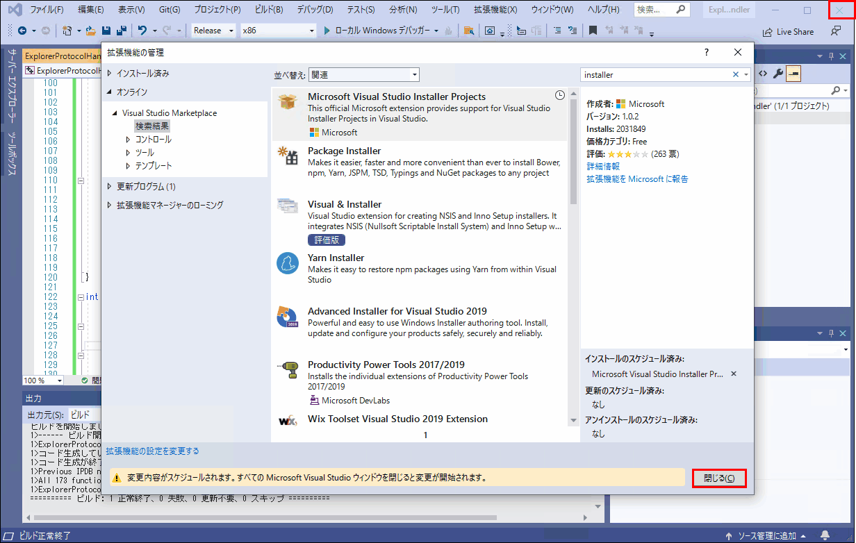Image resolution: width=856 pixels, height=543 pixels.
Task: Select the ExplorerProtocolHan document tab
Action: pos(63,56)
